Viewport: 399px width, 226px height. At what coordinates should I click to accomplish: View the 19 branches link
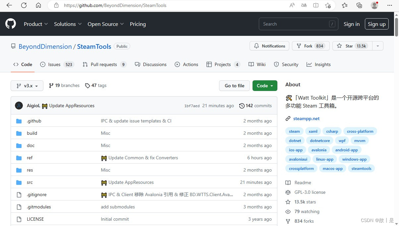click(64, 86)
